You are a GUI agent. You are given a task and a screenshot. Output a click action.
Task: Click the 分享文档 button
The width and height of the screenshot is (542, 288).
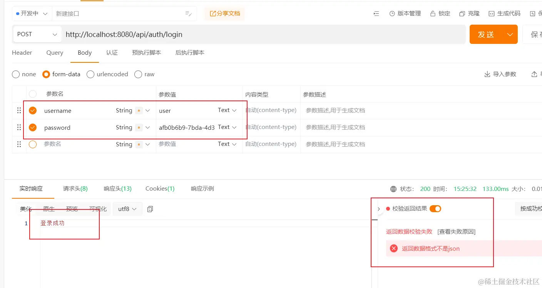[x=225, y=13]
